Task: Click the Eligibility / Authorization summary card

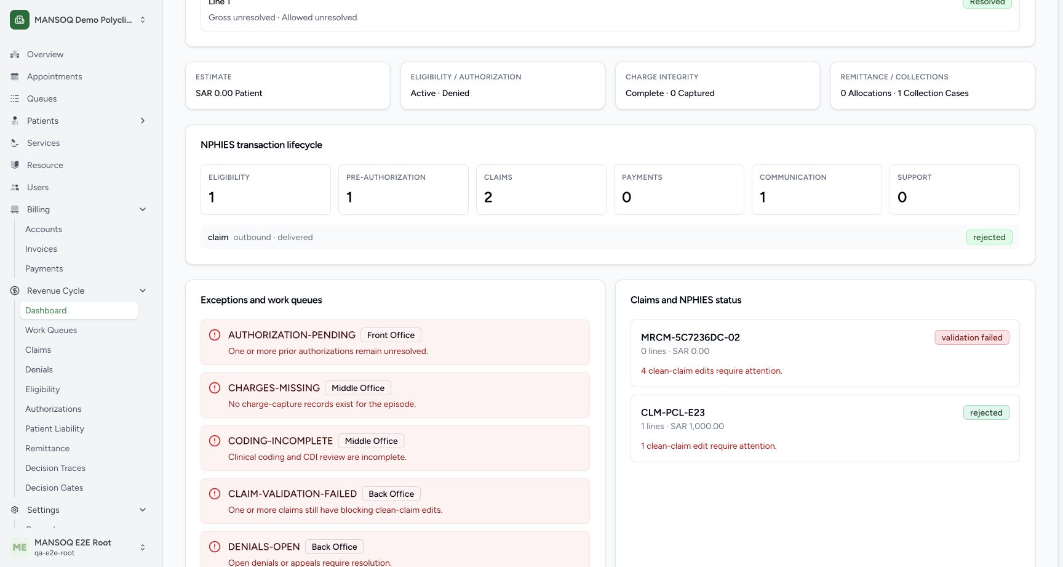Action: pos(503,86)
